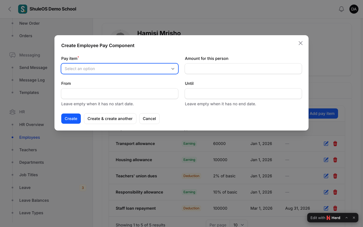Click the ShuleOS green logo icon
The height and width of the screenshot is (227, 363).
pos(23,9)
